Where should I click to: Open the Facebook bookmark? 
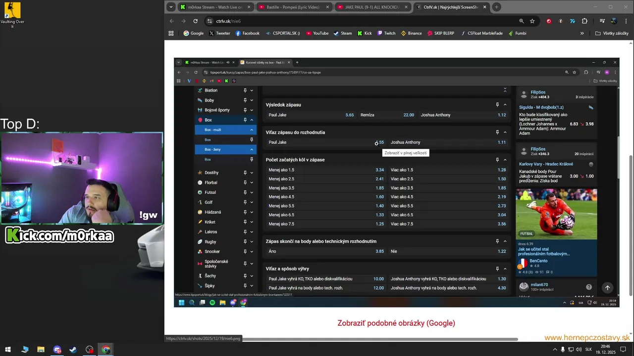[x=247, y=33]
